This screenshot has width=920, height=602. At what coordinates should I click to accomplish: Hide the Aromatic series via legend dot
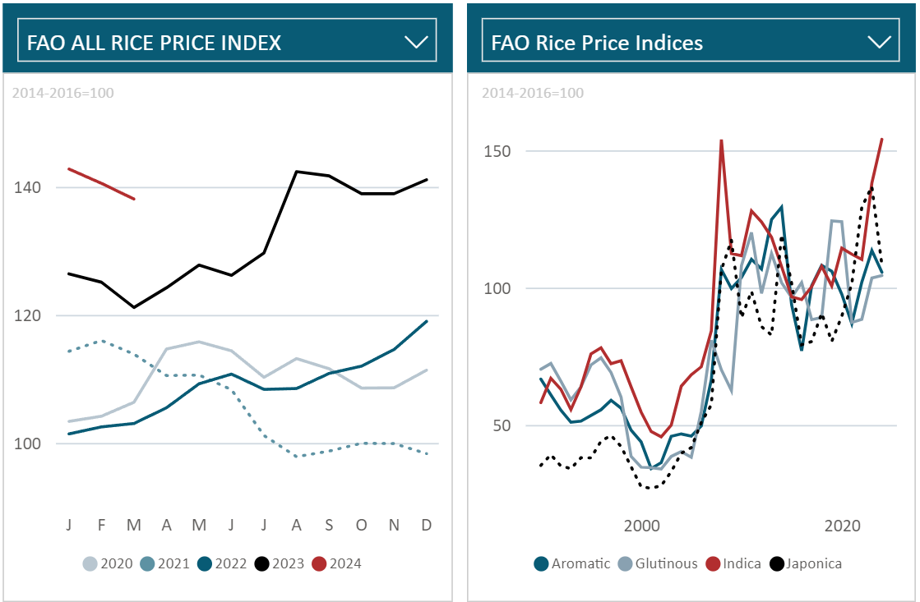542,563
